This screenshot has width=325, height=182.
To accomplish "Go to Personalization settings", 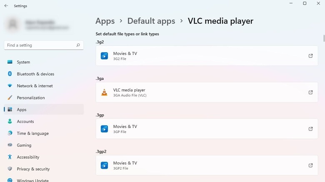I will pyautogui.click(x=31, y=98).
